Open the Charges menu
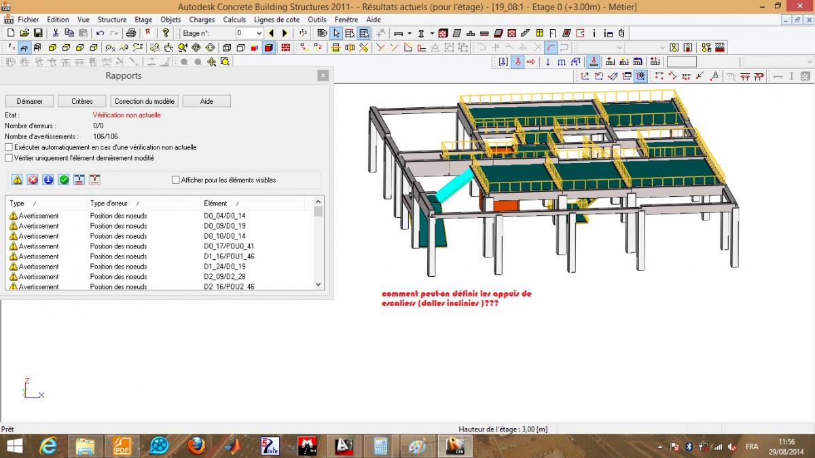Screen dimensions: 815x458 pyautogui.click(x=202, y=20)
